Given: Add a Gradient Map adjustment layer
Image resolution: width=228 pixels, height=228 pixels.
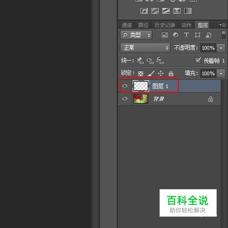Looking at the screenshot, I should point(188,11).
